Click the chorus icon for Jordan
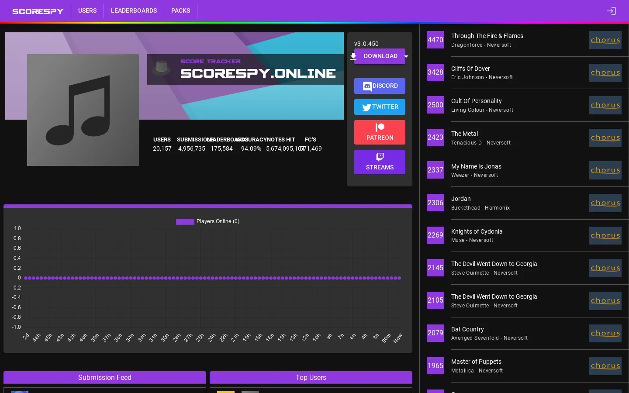The height and width of the screenshot is (393, 629). pos(605,203)
